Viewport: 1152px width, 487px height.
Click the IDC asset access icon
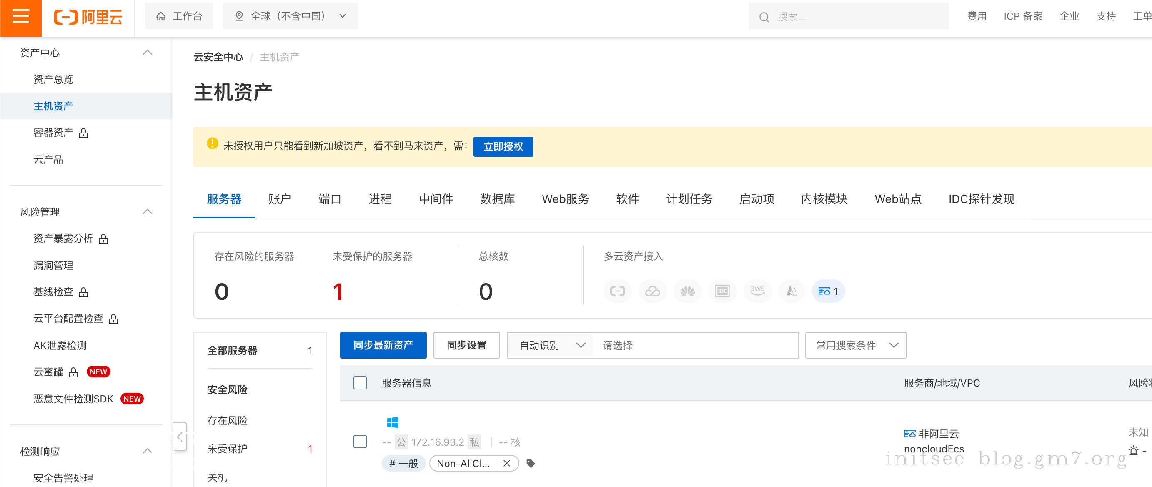(x=722, y=291)
